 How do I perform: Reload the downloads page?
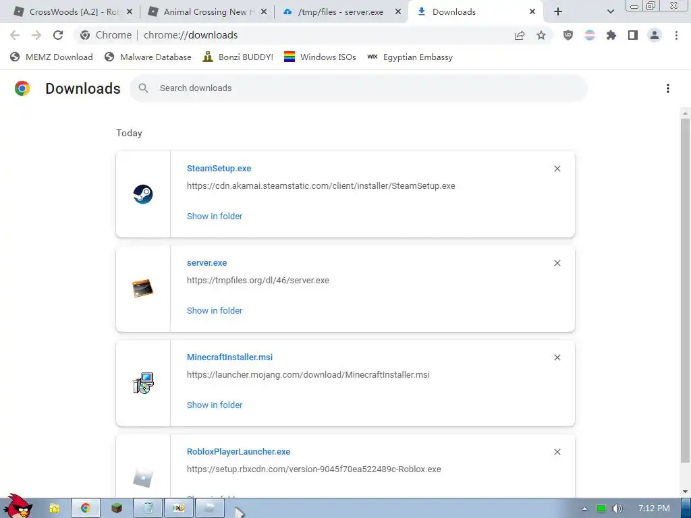[58, 35]
